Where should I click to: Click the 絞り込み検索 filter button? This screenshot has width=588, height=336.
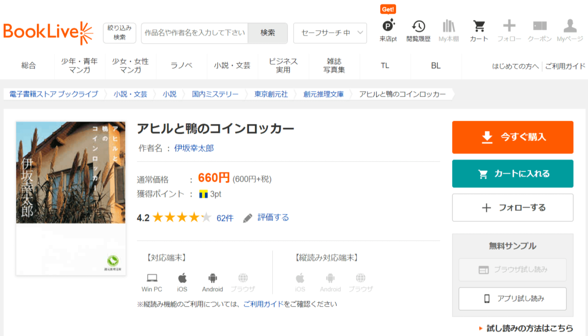[x=119, y=33]
